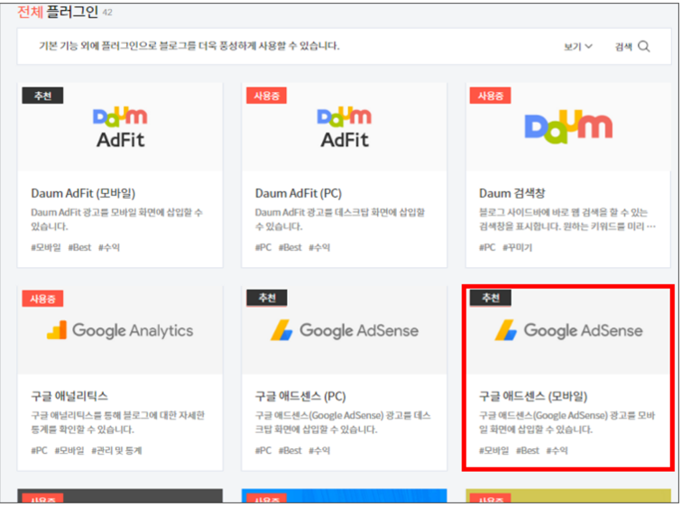Click #모바일 tag on 구글 애드센스 (모바일)
Viewport: 682px width, 507px height.
pyautogui.click(x=494, y=450)
